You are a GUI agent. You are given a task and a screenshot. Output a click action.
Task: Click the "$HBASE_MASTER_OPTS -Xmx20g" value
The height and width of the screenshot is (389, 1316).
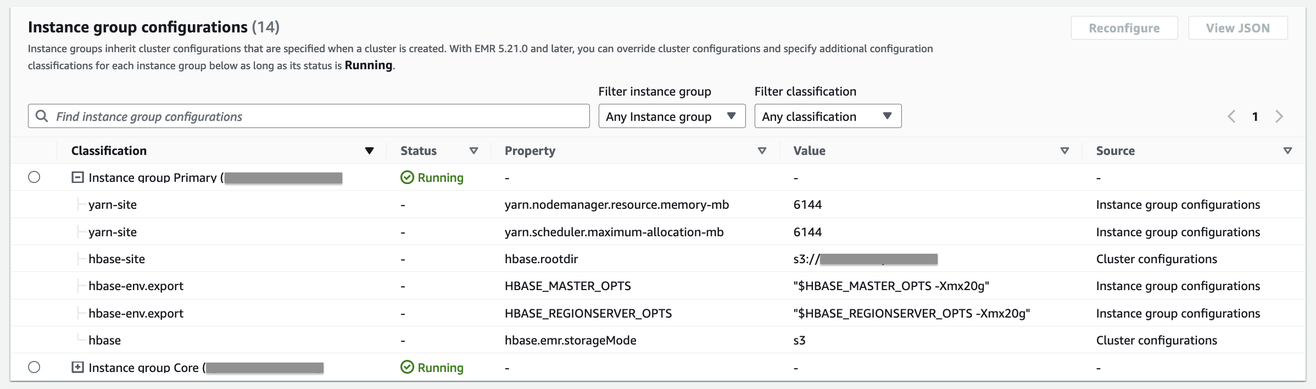[x=891, y=286]
